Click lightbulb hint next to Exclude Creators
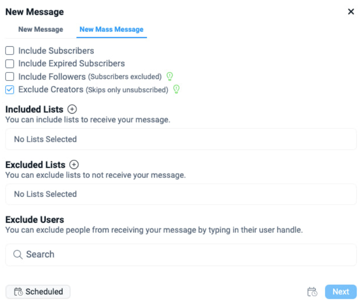 pyautogui.click(x=176, y=89)
